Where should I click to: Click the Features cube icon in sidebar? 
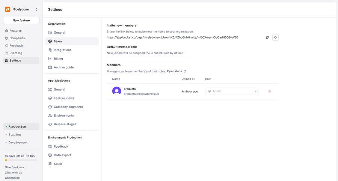(6, 31)
